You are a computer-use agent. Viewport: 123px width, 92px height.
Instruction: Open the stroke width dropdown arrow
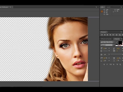click(109, 54)
